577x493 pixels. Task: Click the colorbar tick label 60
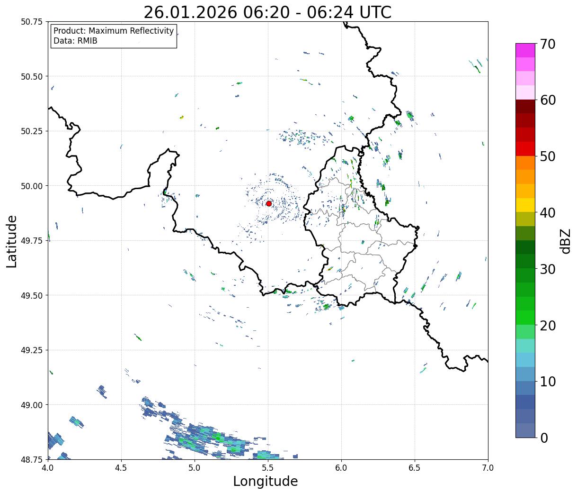(548, 100)
